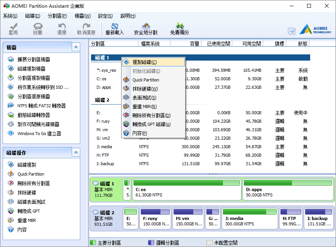Choose 轉換成 GPT 磁碟(o) in context menu

point(153,124)
